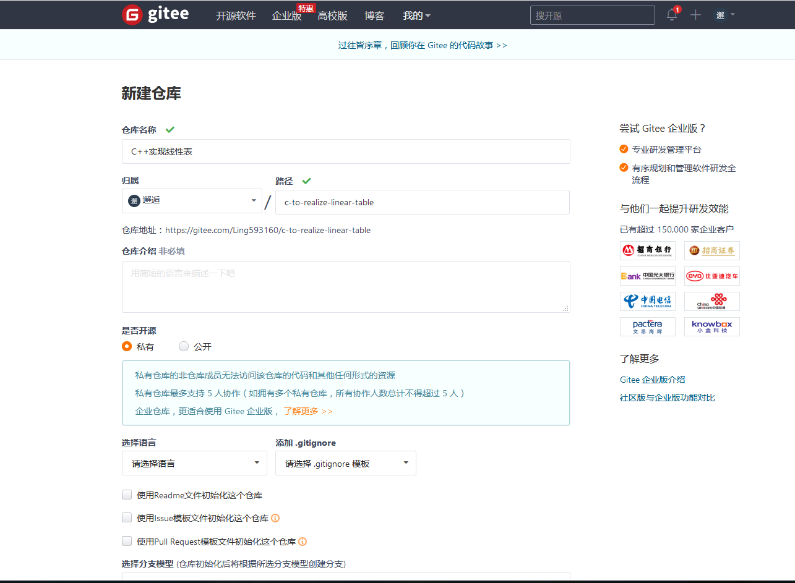Click the 了解更多 >> link

click(308, 411)
